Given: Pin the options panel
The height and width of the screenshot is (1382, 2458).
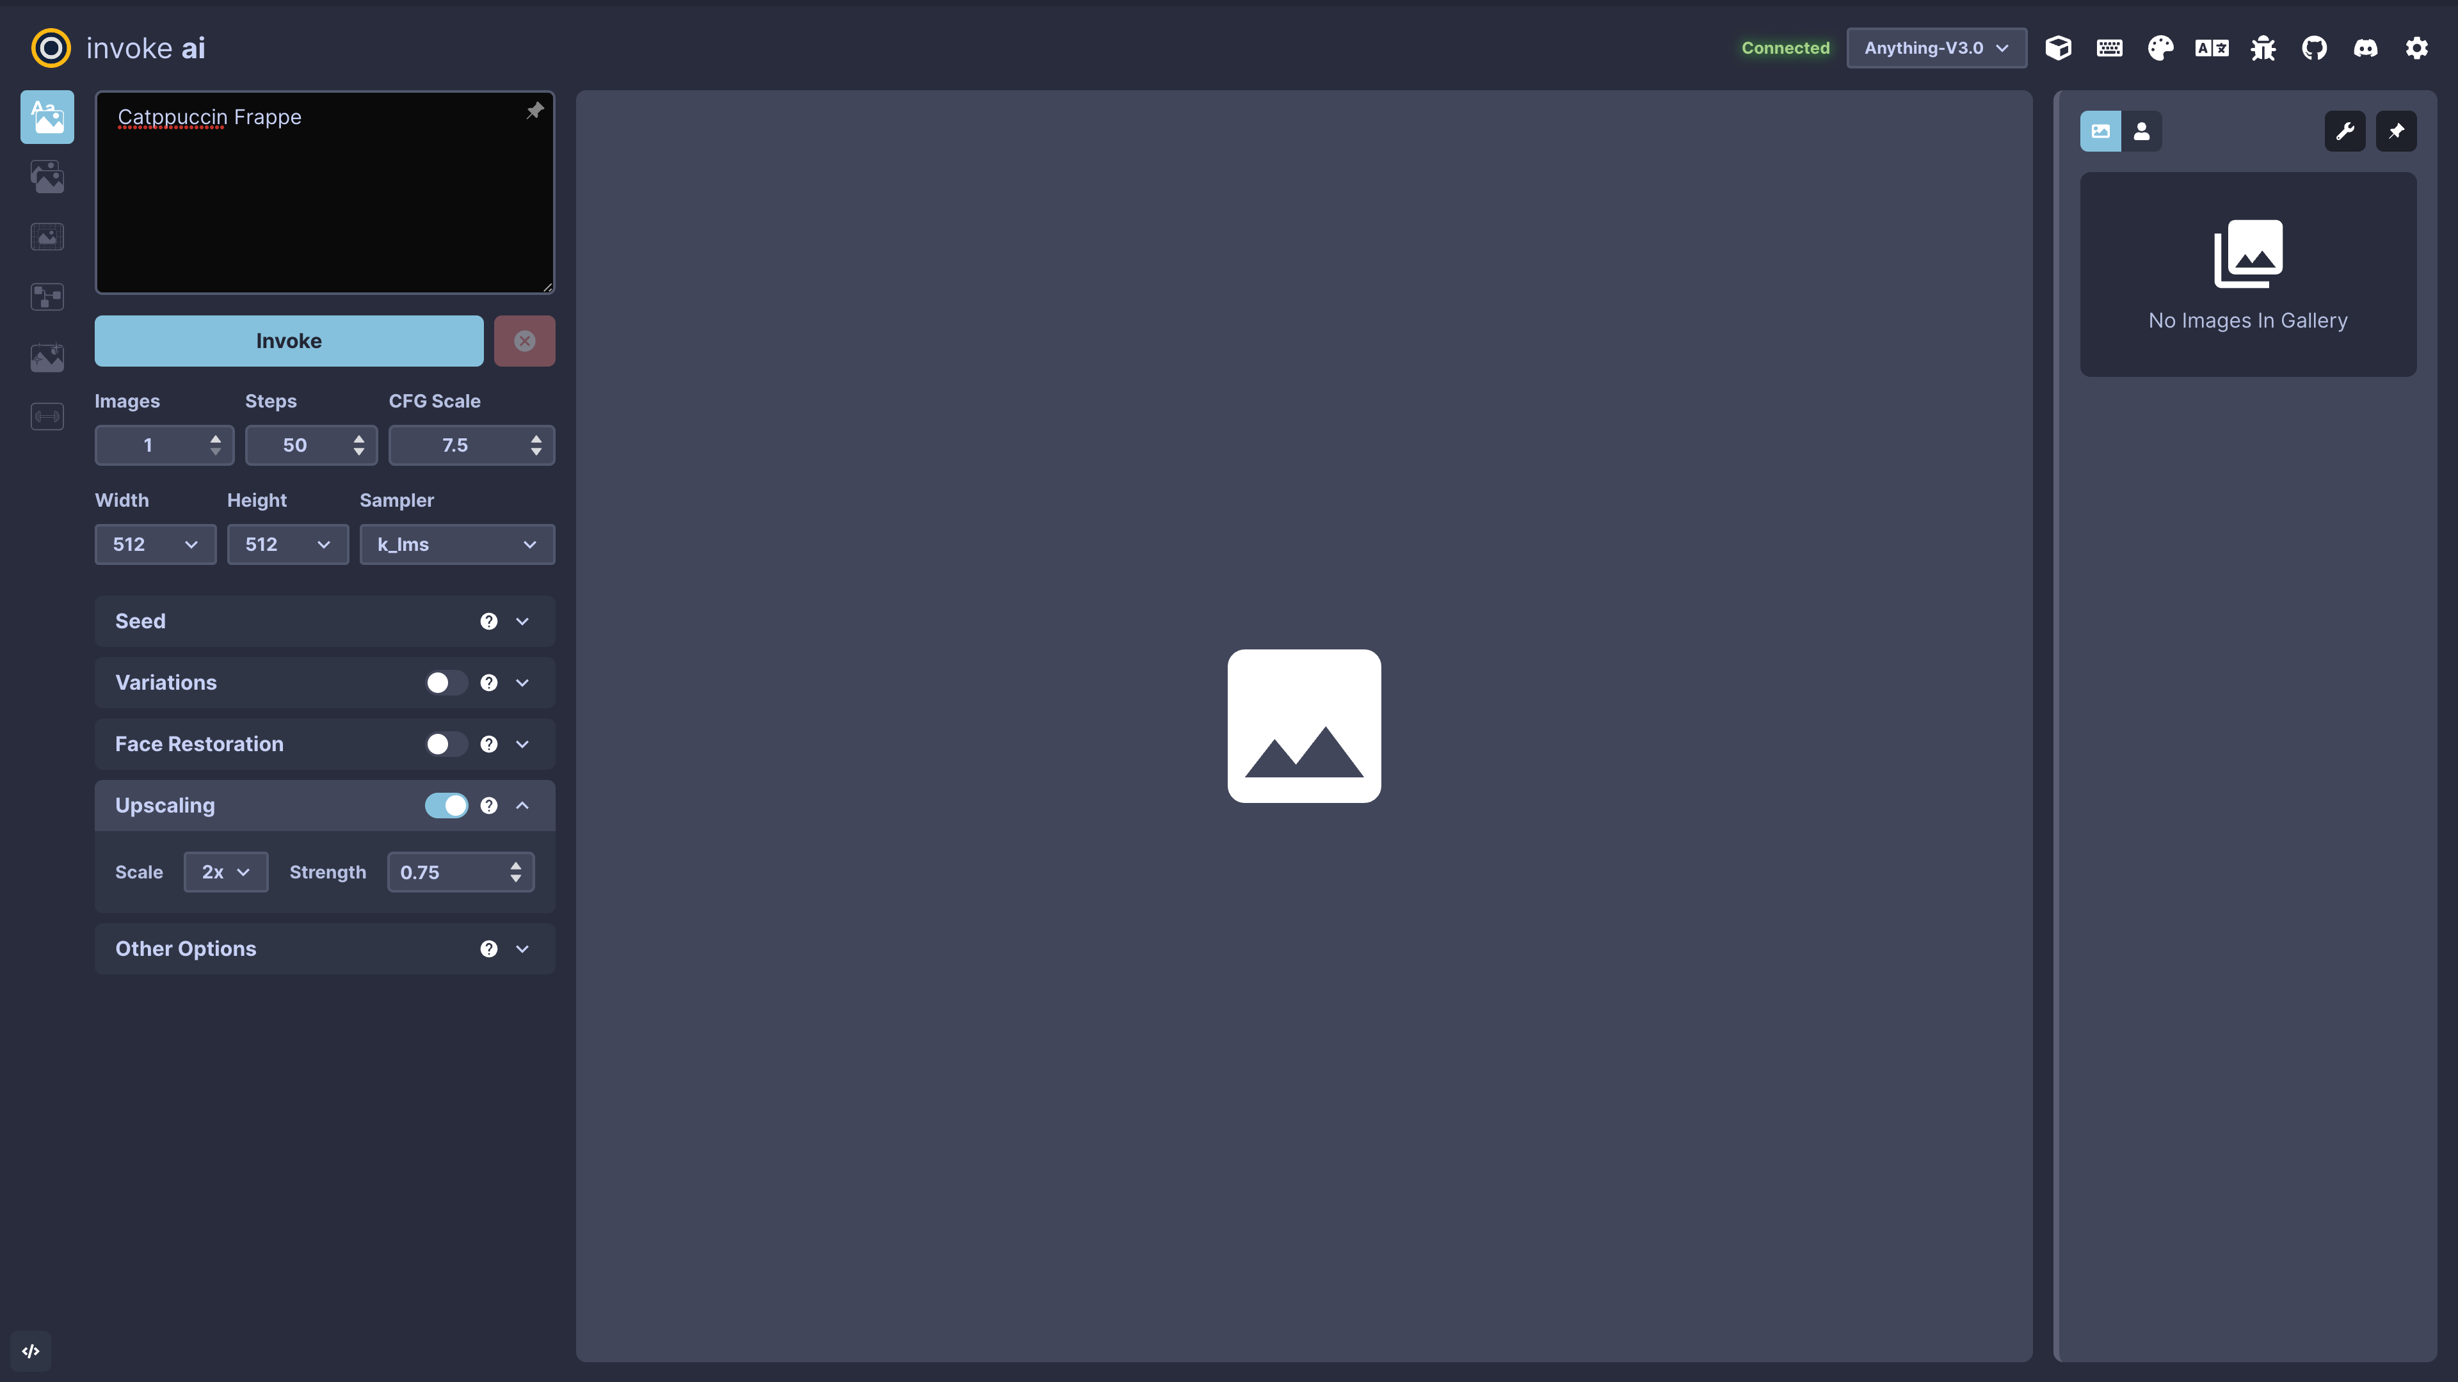Looking at the screenshot, I should 534,111.
